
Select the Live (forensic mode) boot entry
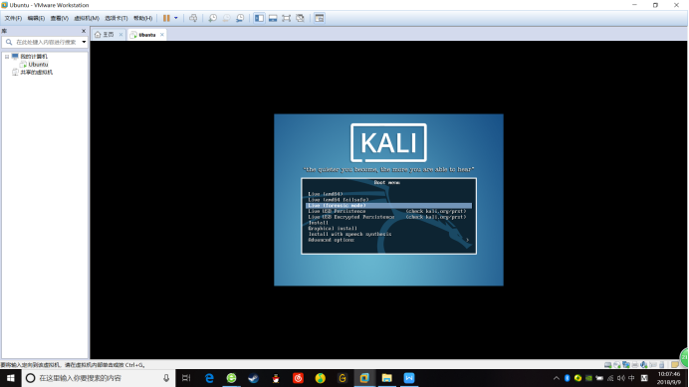(x=389, y=205)
